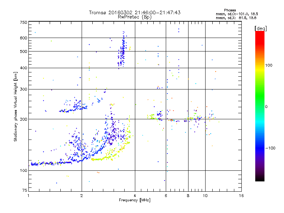Click the y-axis tick label '75'
The image size is (284, 213).
tap(25, 190)
